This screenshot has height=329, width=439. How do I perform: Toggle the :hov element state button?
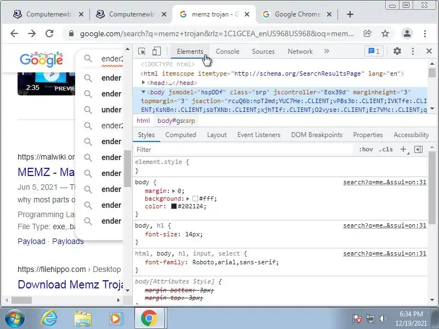click(366, 149)
